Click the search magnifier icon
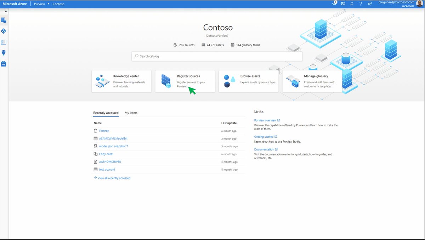Image resolution: width=425 pixels, height=240 pixels. tap(136, 56)
